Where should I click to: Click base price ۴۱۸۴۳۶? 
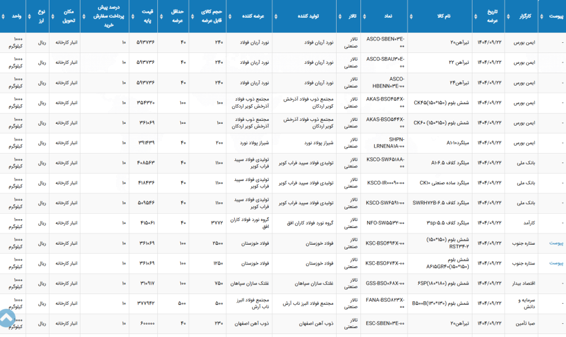(146, 183)
